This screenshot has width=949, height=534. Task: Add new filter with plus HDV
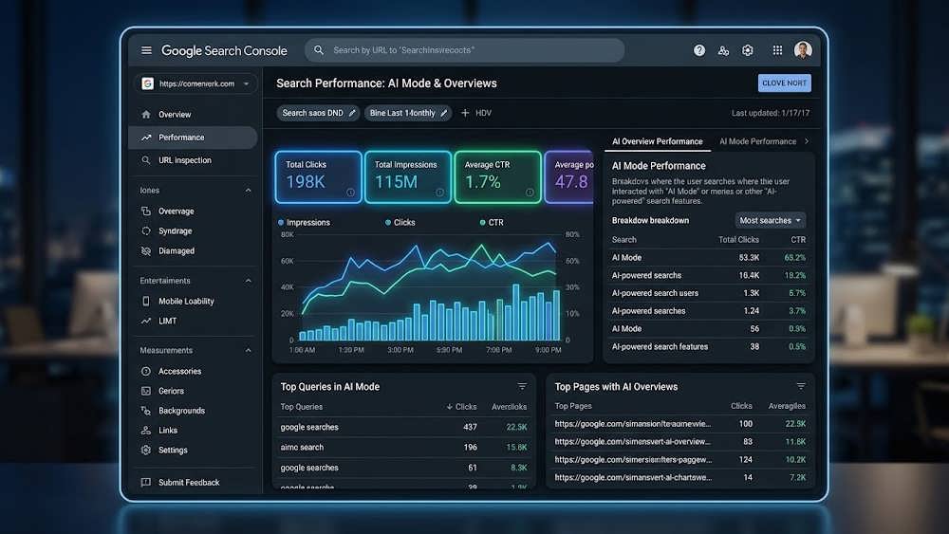[476, 113]
